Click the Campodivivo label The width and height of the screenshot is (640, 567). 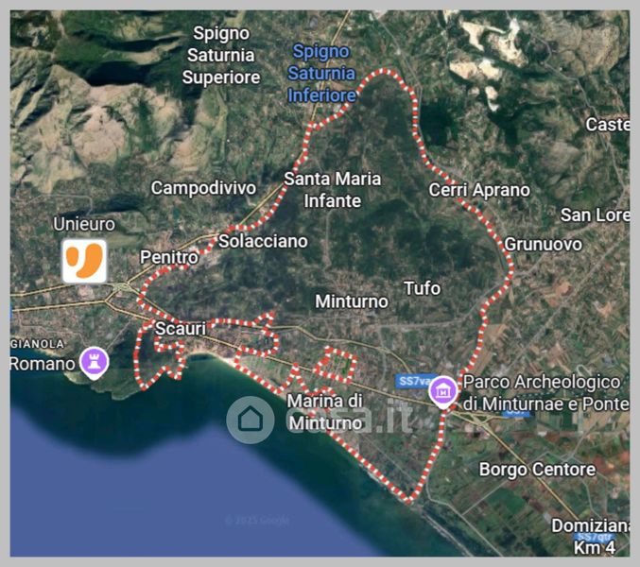(203, 188)
